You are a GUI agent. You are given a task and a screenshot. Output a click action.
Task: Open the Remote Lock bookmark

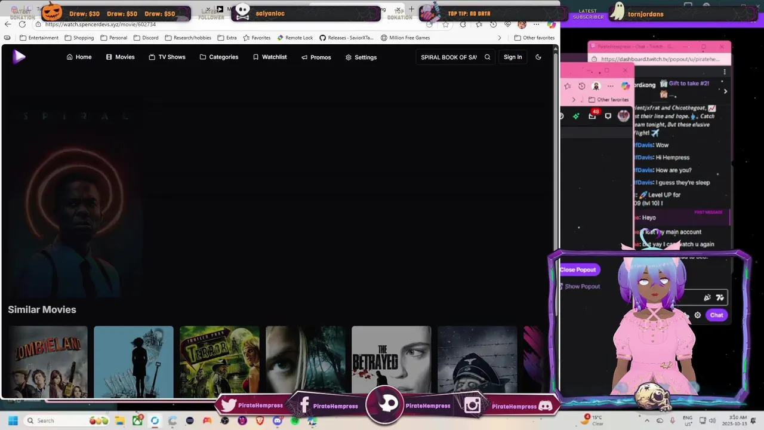click(295, 38)
